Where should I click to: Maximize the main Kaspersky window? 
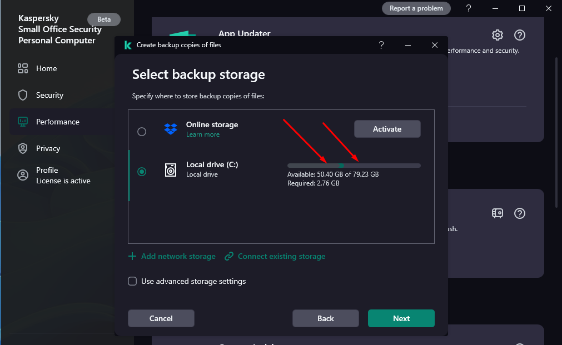click(522, 8)
